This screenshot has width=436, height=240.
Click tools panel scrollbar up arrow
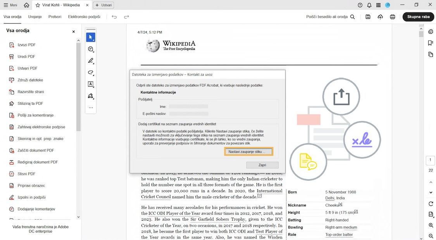click(x=78, y=41)
